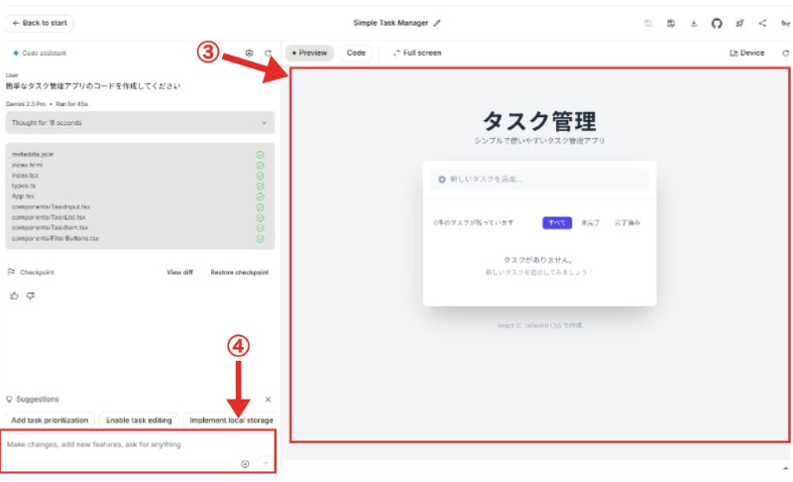
Task: Expand the Thought for 18 seconds section
Action: [140, 123]
